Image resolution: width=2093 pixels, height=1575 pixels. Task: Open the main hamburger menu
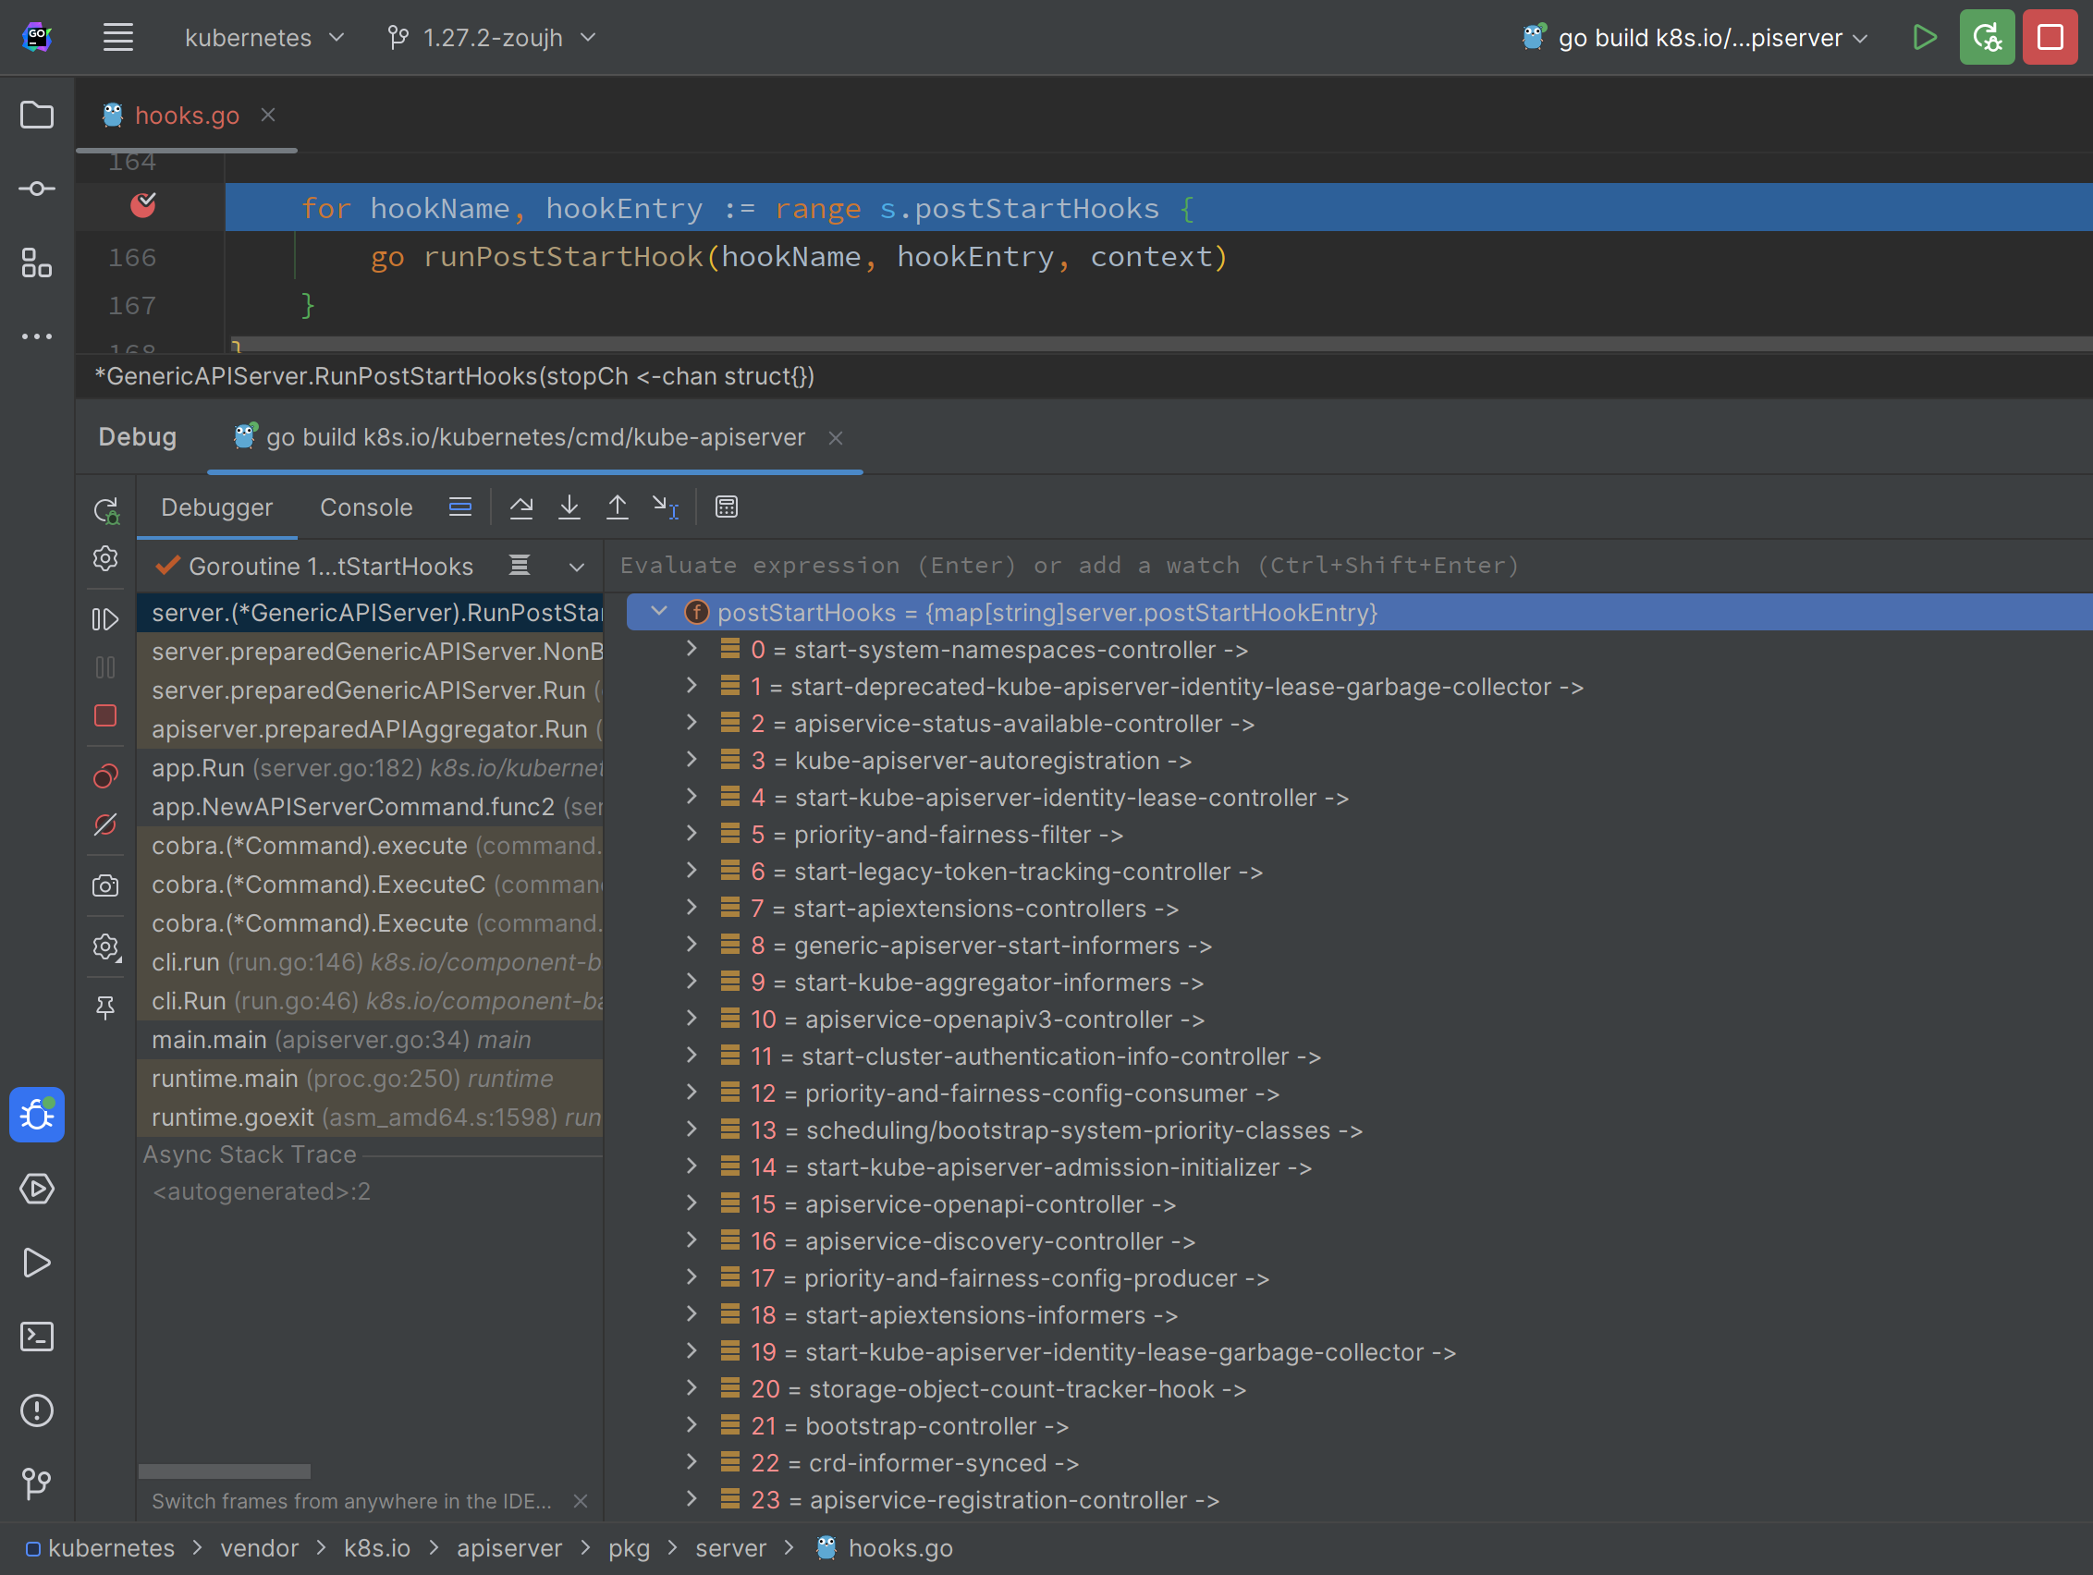[118, 38]
